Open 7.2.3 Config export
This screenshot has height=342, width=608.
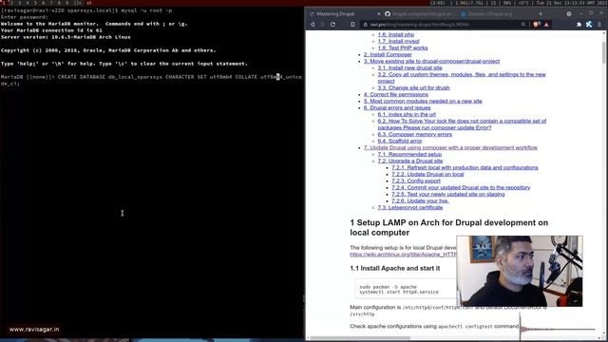pyautogui.click(x=416, y=180)
